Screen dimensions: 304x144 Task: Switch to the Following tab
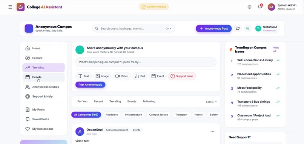(149, 102)
